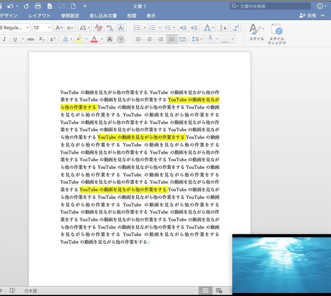The image size is (331, 296).
Task: Open the change case menu
Action: click(84, 28)
